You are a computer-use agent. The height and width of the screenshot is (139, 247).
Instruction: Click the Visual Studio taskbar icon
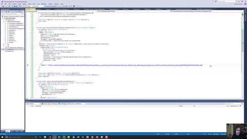(54, 137)
